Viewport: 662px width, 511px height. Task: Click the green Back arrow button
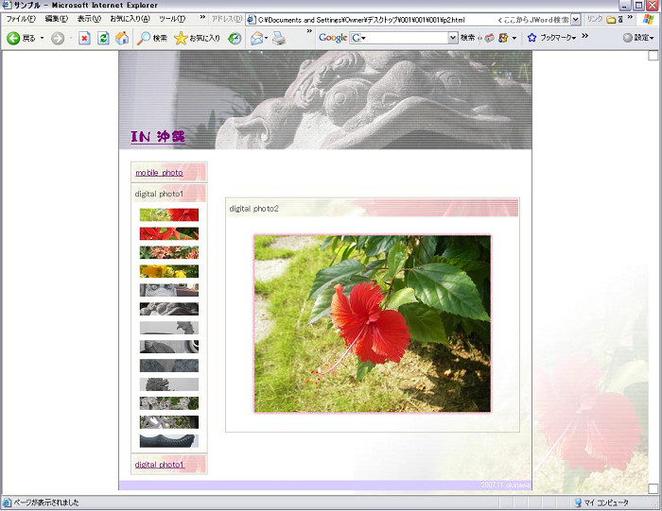(13, 39)
